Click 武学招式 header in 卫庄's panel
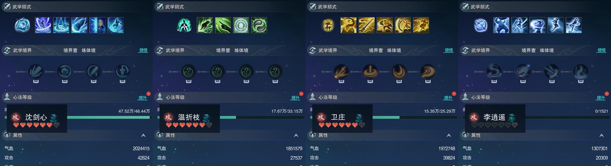Viewport: 611px width, 166px height. 327,7
